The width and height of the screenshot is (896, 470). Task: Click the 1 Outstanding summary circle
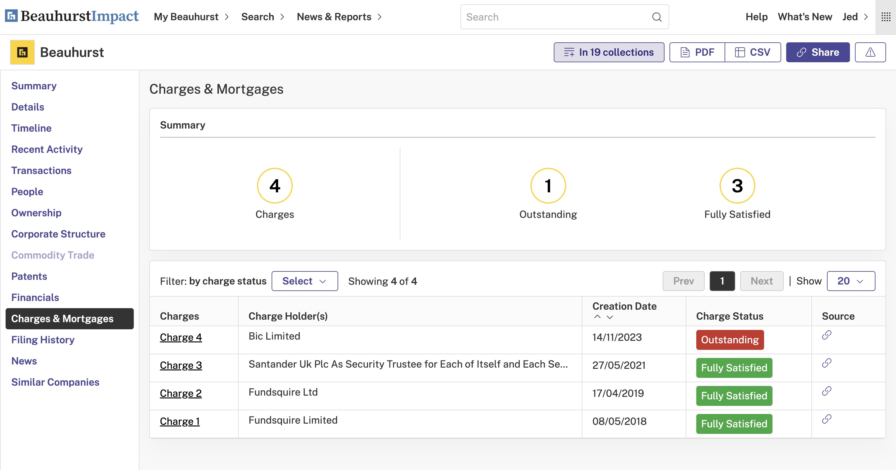(x=548, y=186)
